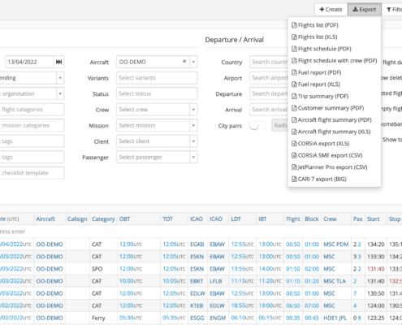Open the Export dropdown button
The image size is (402, 325).
tap(365, 10)
